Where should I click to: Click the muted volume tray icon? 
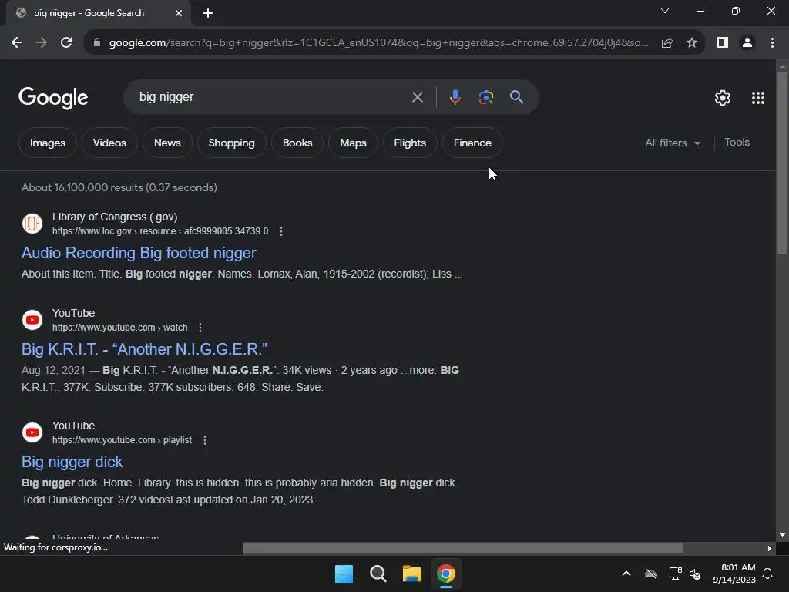(x=696, y=573)
